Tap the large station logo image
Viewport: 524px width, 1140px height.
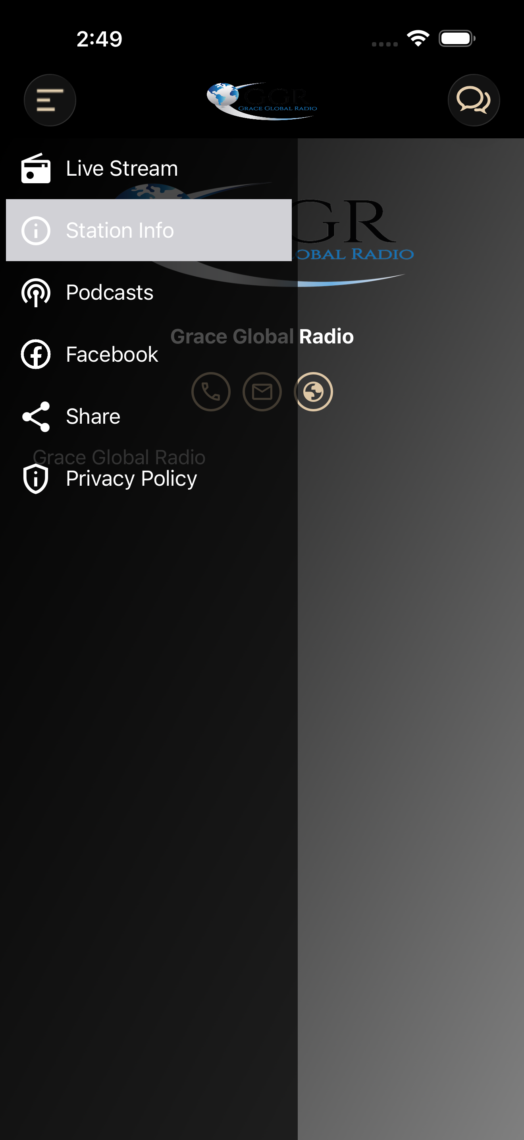tap(262, 235)
